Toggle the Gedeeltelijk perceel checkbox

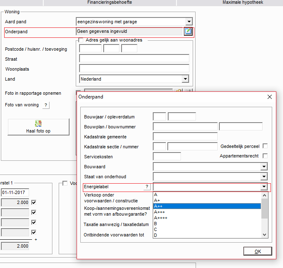(x=265, y=146)
